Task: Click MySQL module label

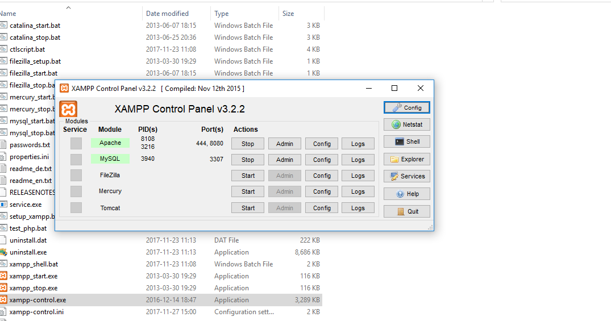Action: (x=110, y=159)
